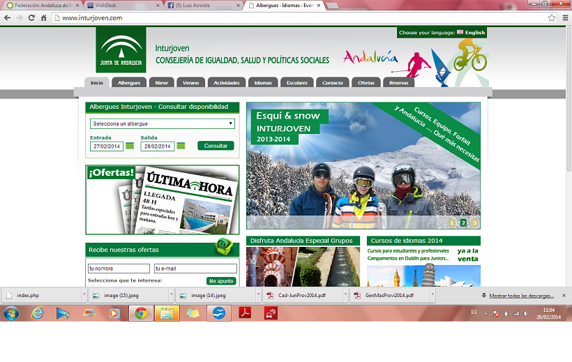Viewport: 572px width, 362px height.
Task: Switch to the Albergues navigation tab
Action: pos(129,83)
